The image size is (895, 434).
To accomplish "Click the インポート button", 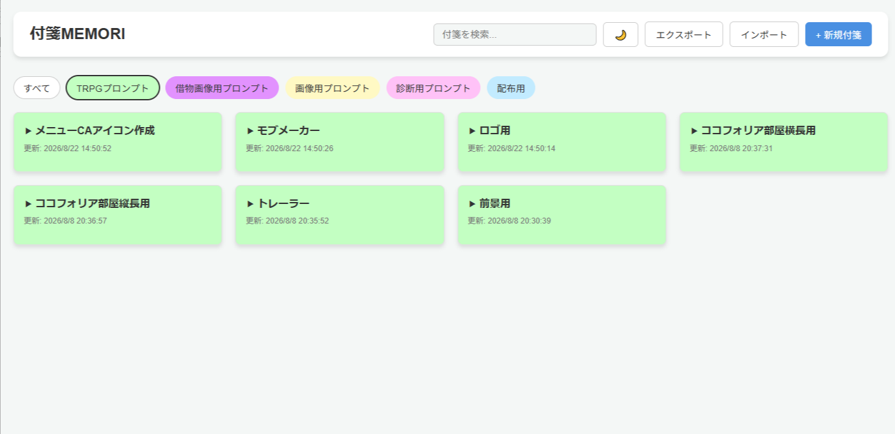I will 764,35.
